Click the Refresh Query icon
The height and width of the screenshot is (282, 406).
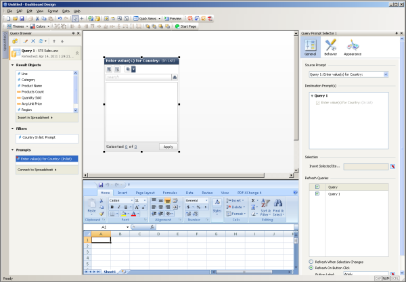(x=41, y=41)
